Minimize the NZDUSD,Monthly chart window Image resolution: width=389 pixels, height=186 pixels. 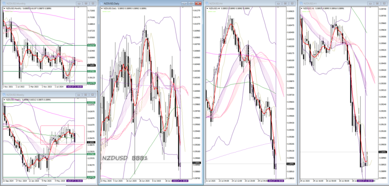pyautogui.click(x=79, y=3)
